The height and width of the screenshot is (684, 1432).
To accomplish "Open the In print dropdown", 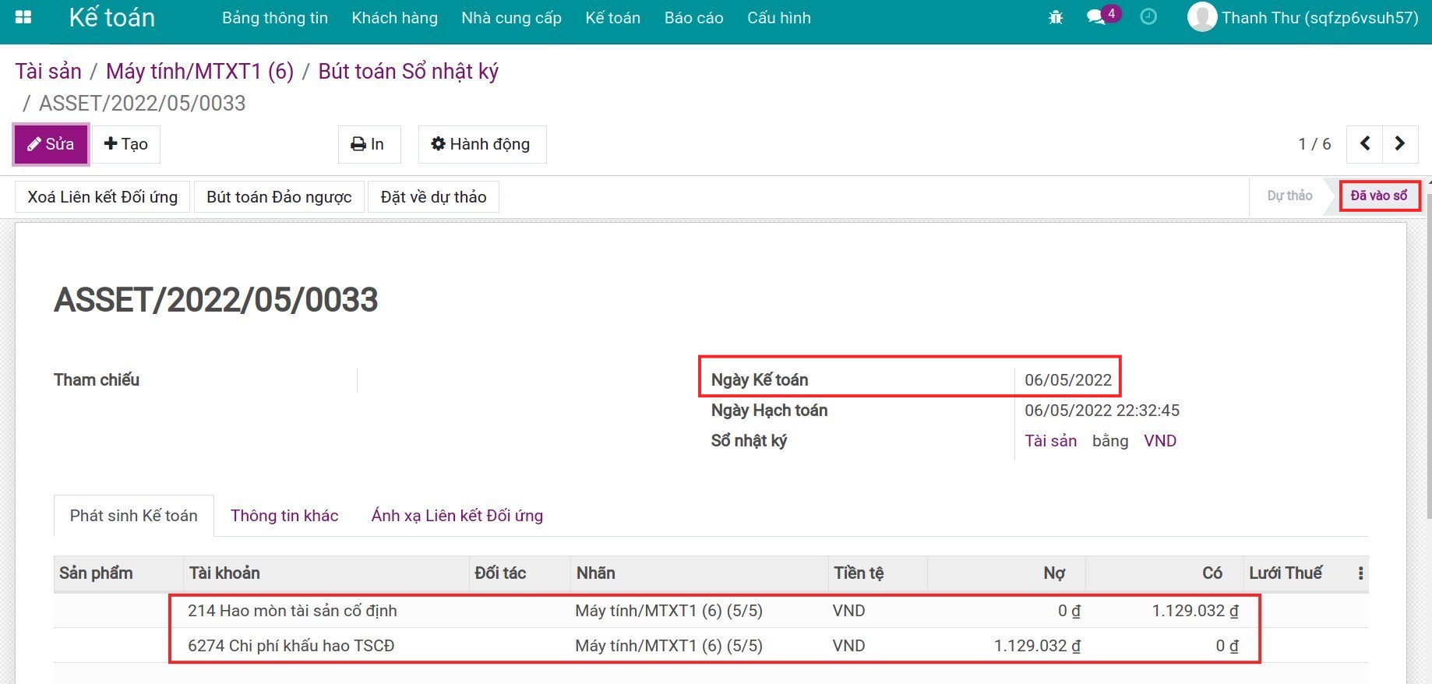I will coord(369,144).
